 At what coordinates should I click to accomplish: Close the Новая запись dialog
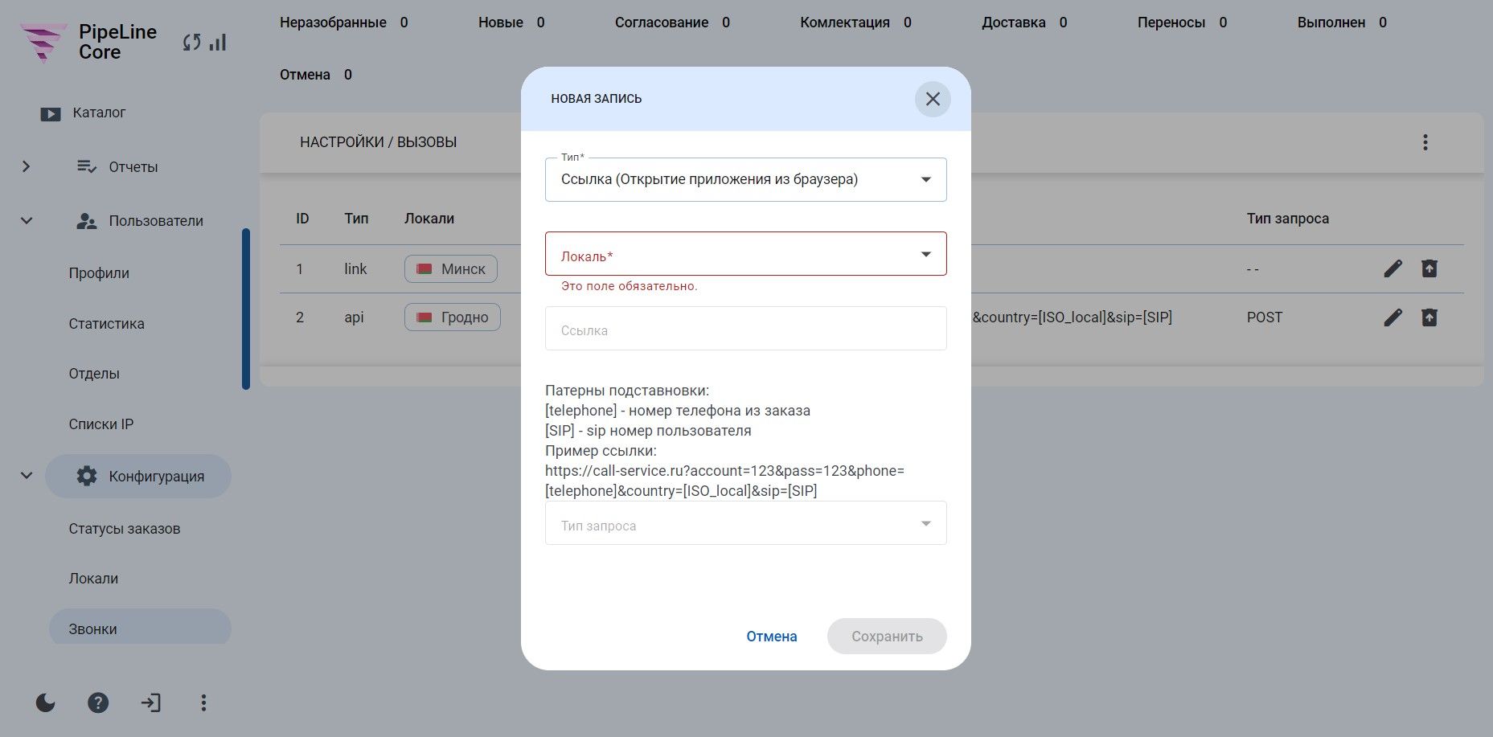click(x=933, y=99)
